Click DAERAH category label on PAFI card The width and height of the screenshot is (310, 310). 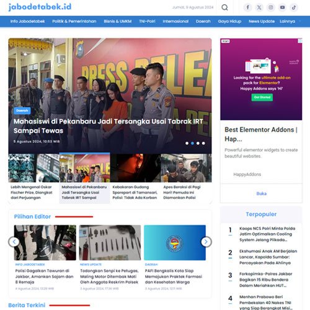click(151, 265)
